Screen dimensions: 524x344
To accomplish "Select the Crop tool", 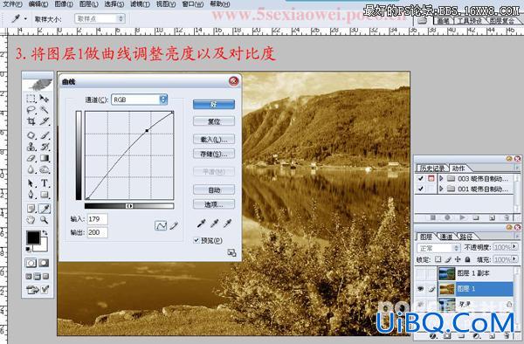I will 31,121.
